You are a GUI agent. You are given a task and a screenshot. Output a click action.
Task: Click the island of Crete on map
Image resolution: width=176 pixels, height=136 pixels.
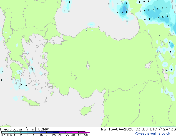click(x=31, y=101)
